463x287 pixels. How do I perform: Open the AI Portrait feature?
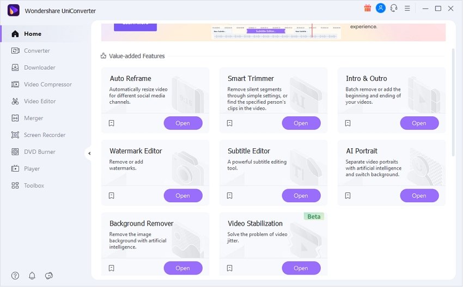tap(419, 196)
